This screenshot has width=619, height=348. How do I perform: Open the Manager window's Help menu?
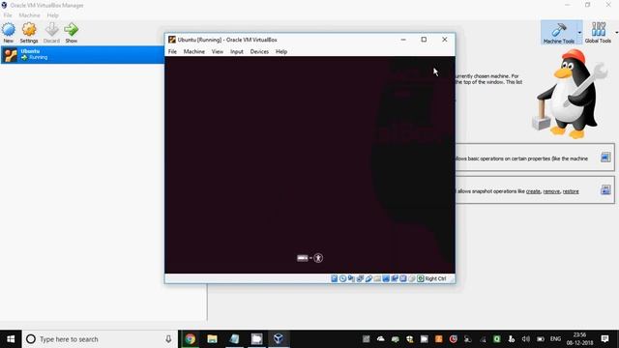[52, 15]
